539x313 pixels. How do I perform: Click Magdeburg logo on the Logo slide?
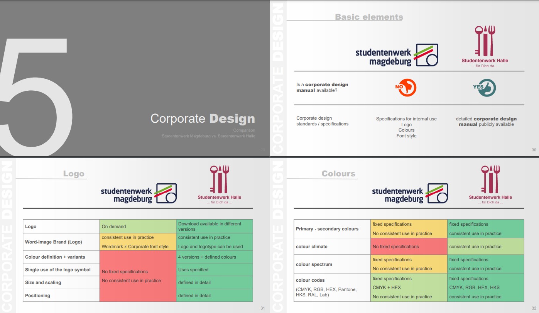pos(139,193)
